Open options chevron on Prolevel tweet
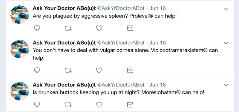The image size is (239, 112). [226, 9]
